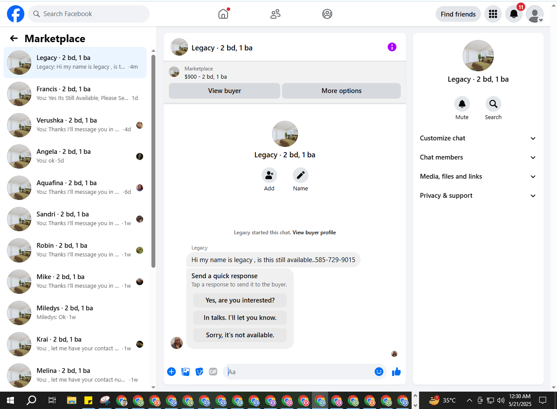Open File Explorer from taskbar
Viewport: 557px width, 409px height.
pos(72,400)
